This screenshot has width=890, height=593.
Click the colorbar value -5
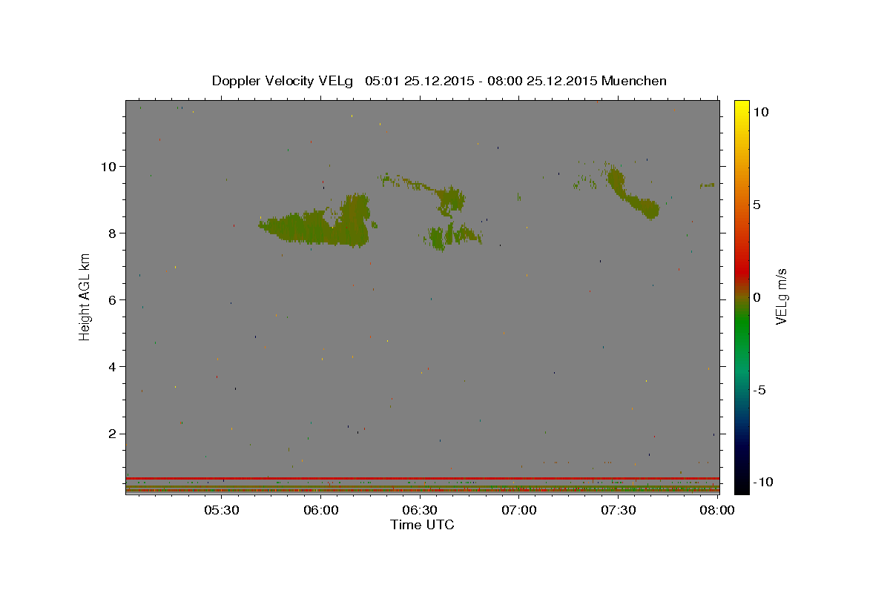(x=759, y=389)
